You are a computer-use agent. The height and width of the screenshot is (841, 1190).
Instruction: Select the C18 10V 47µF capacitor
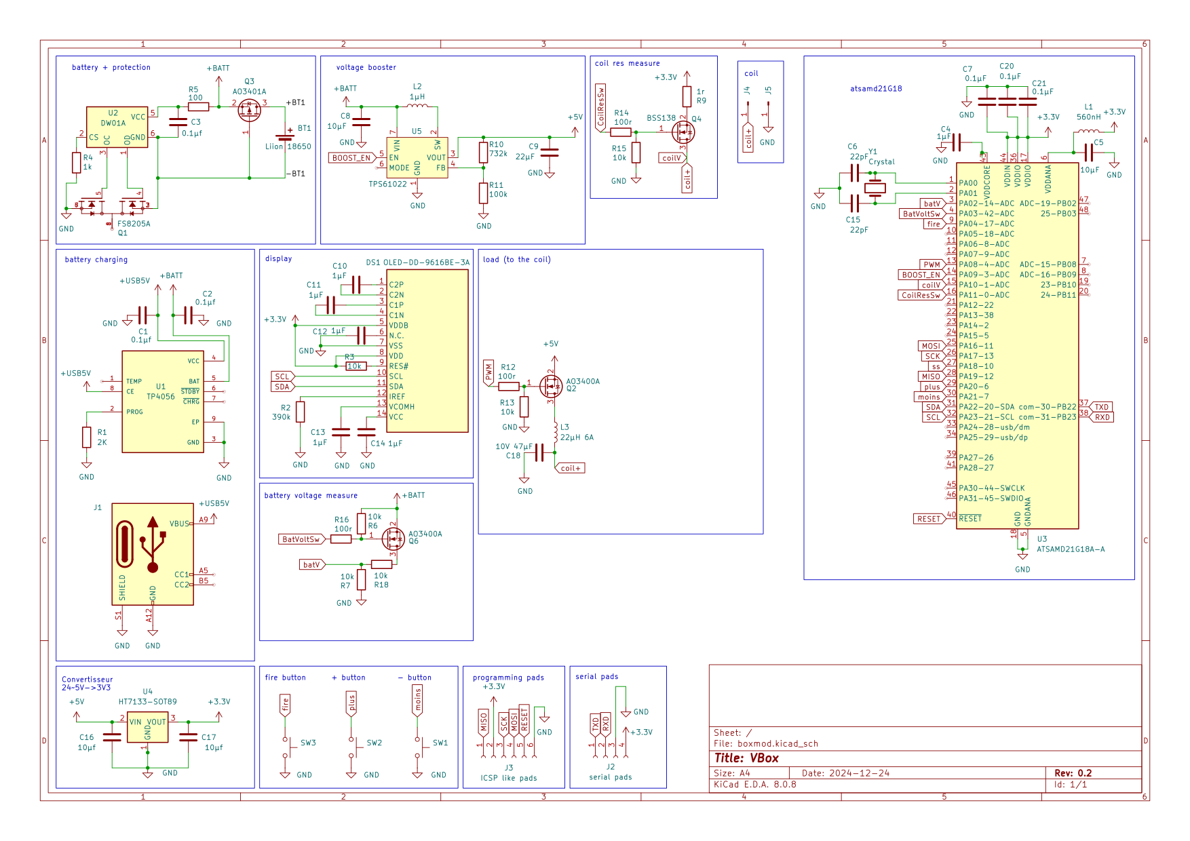click(539, 452)
